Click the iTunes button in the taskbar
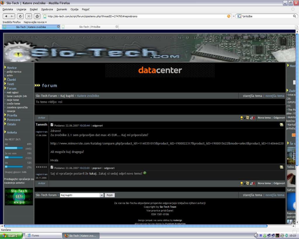 coord(43,235)
